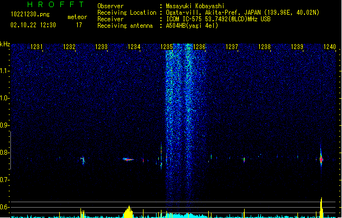The image size is (342, 218).
Task: Click the 1240 time marker
Action: click(x=329, y=47)
